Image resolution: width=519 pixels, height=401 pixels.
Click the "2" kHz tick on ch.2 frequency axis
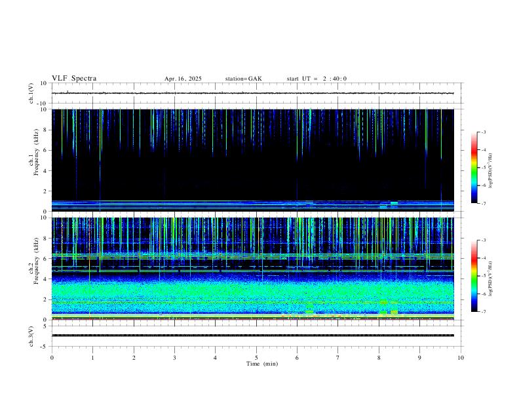pyautogui.click(x=45, y=299)
